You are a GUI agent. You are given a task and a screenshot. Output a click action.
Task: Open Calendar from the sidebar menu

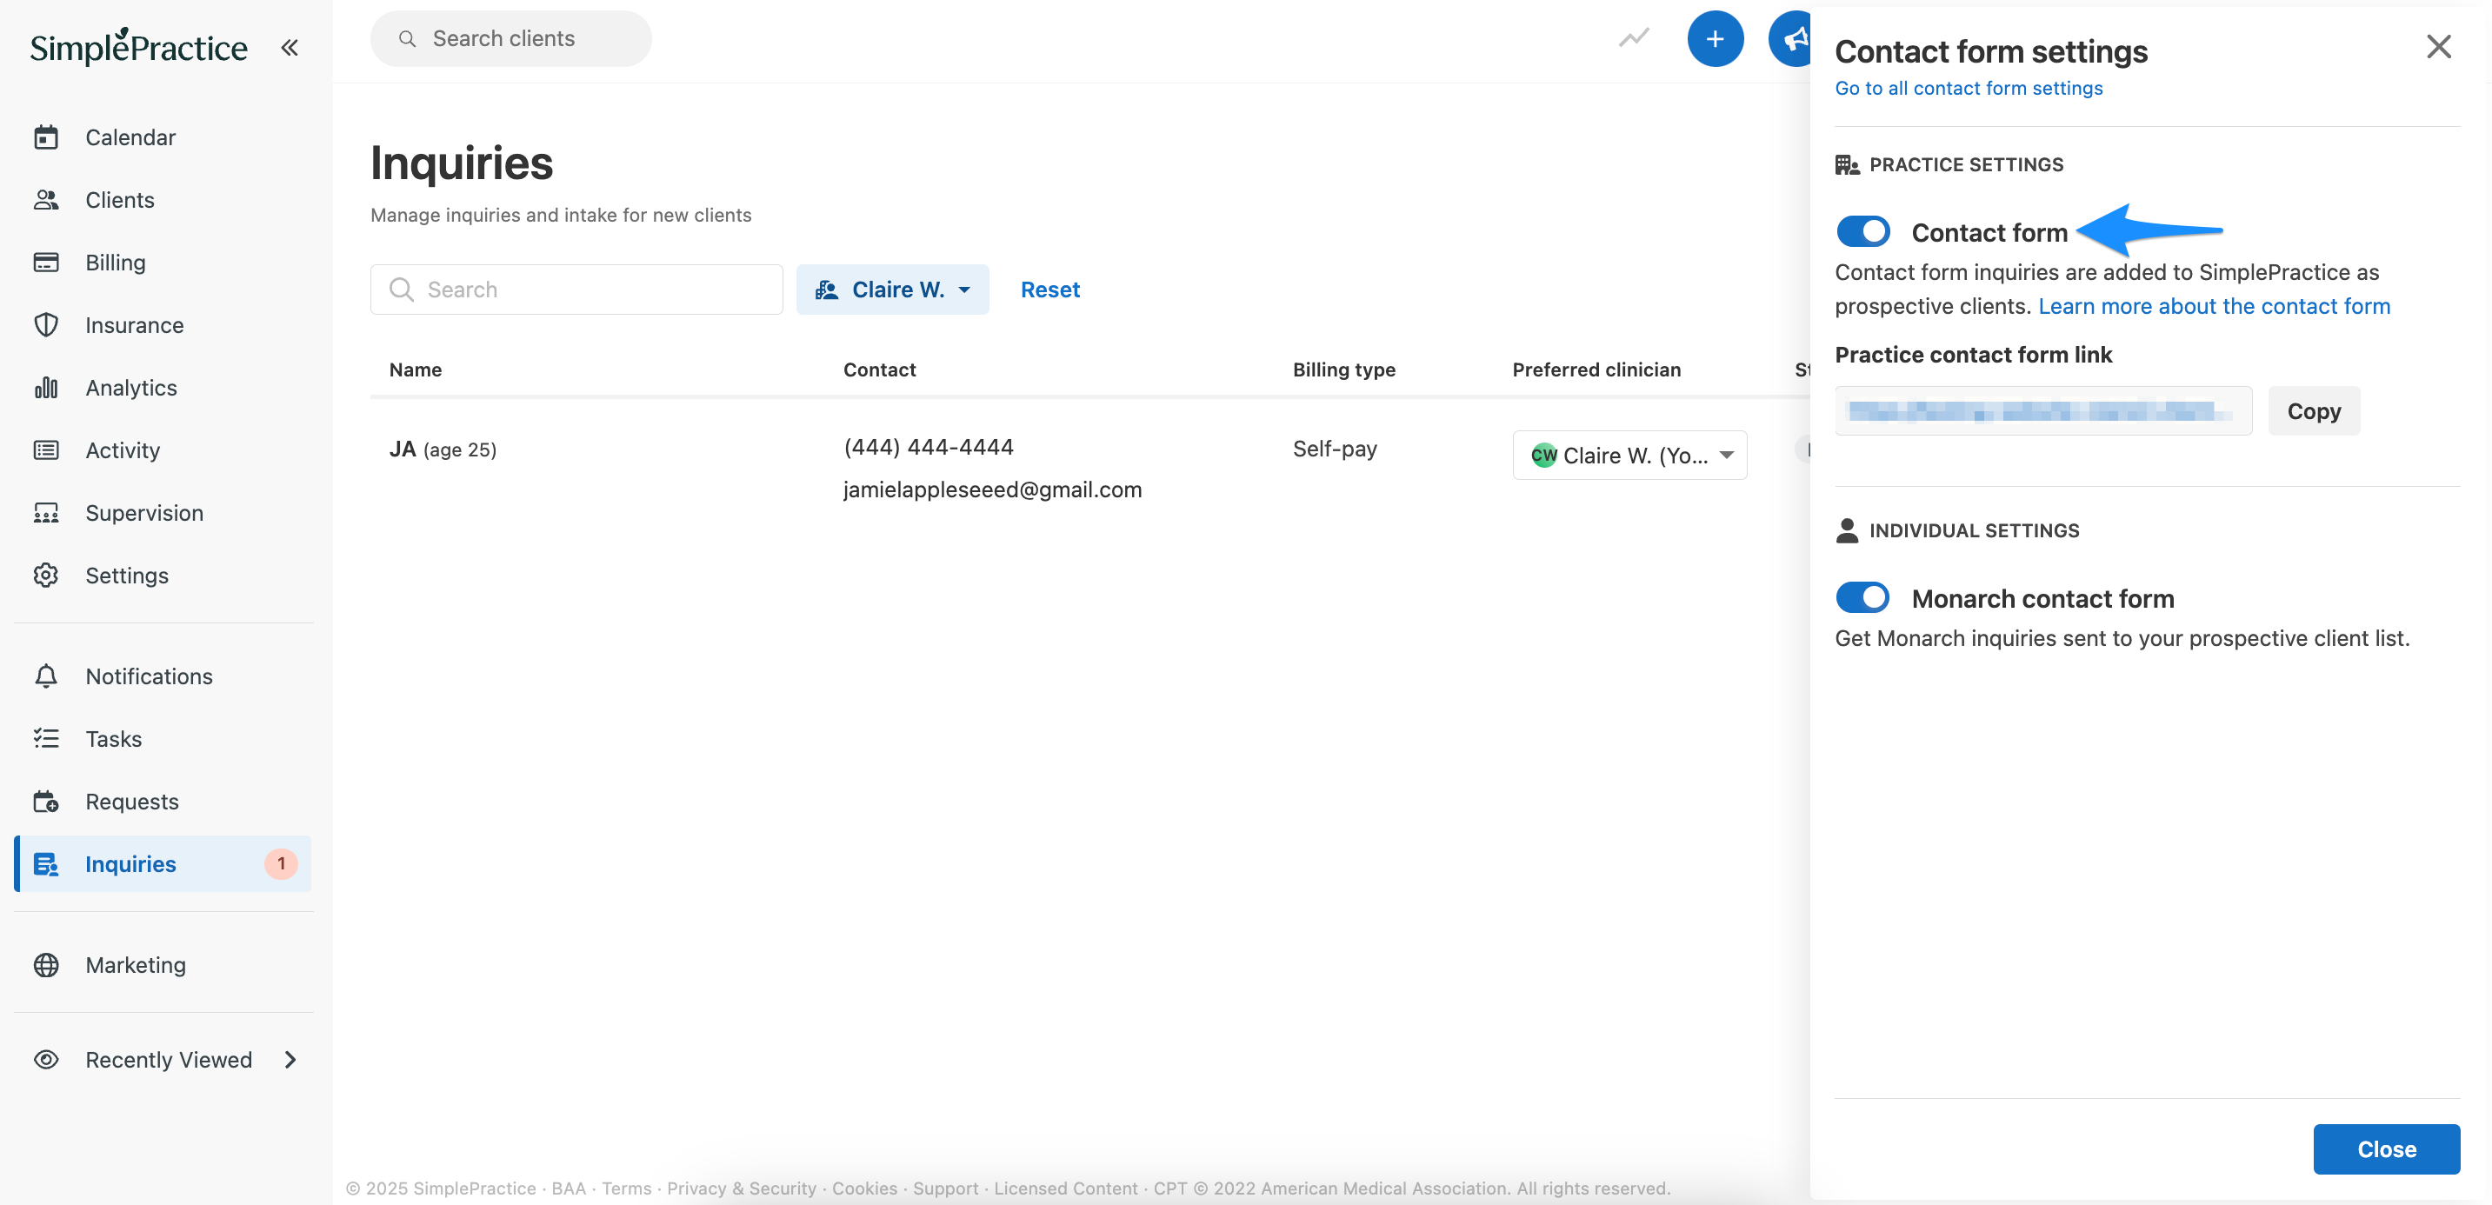coord(130,137)
